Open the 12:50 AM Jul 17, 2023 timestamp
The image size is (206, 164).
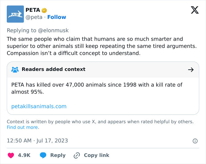37,141
